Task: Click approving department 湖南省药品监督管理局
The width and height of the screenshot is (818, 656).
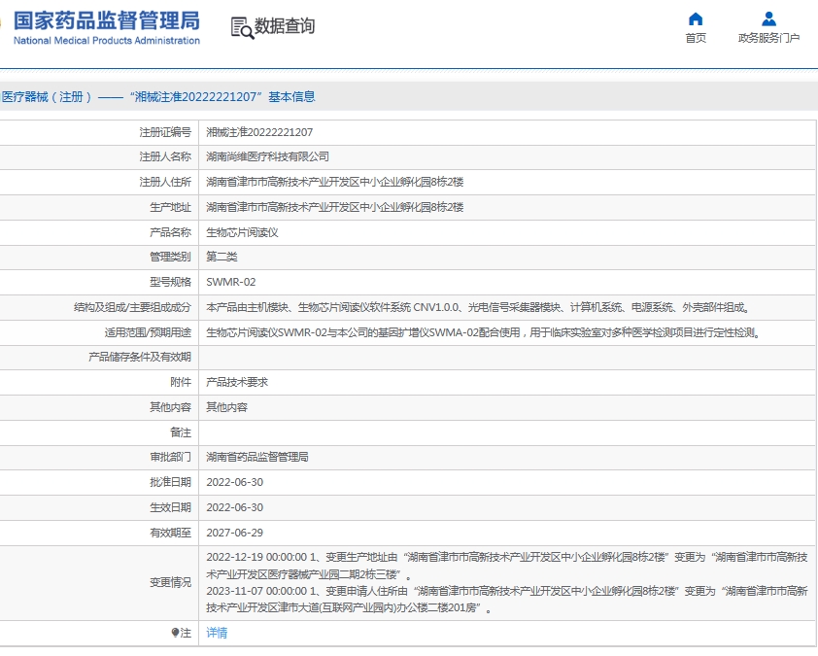Action: [257, 457]
